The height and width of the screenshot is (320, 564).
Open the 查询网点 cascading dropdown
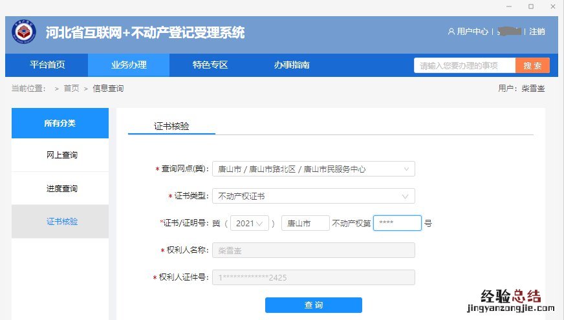click(x=314, y=169)
